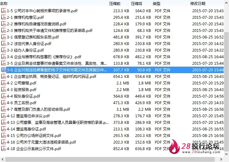Sort by the 类型 column header
Viewport: 229px width, 162px height.
point(157,3)
